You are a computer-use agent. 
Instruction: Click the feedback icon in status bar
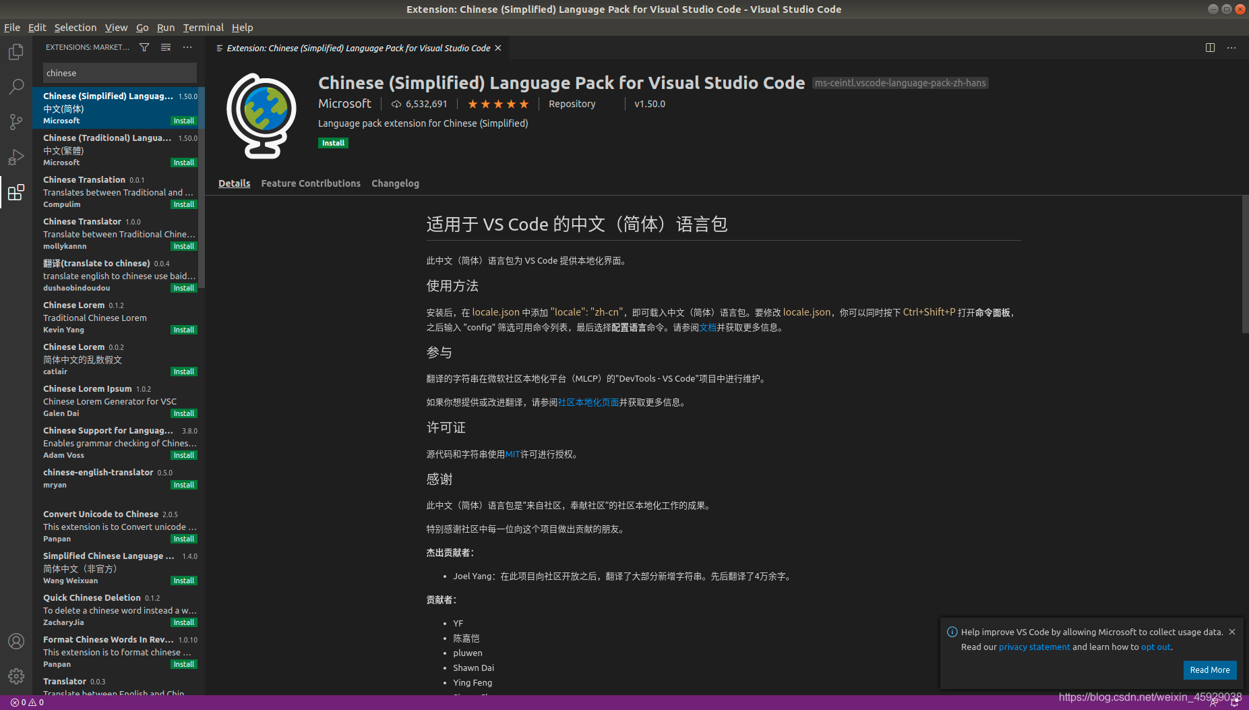click(x=1213, y=703)
